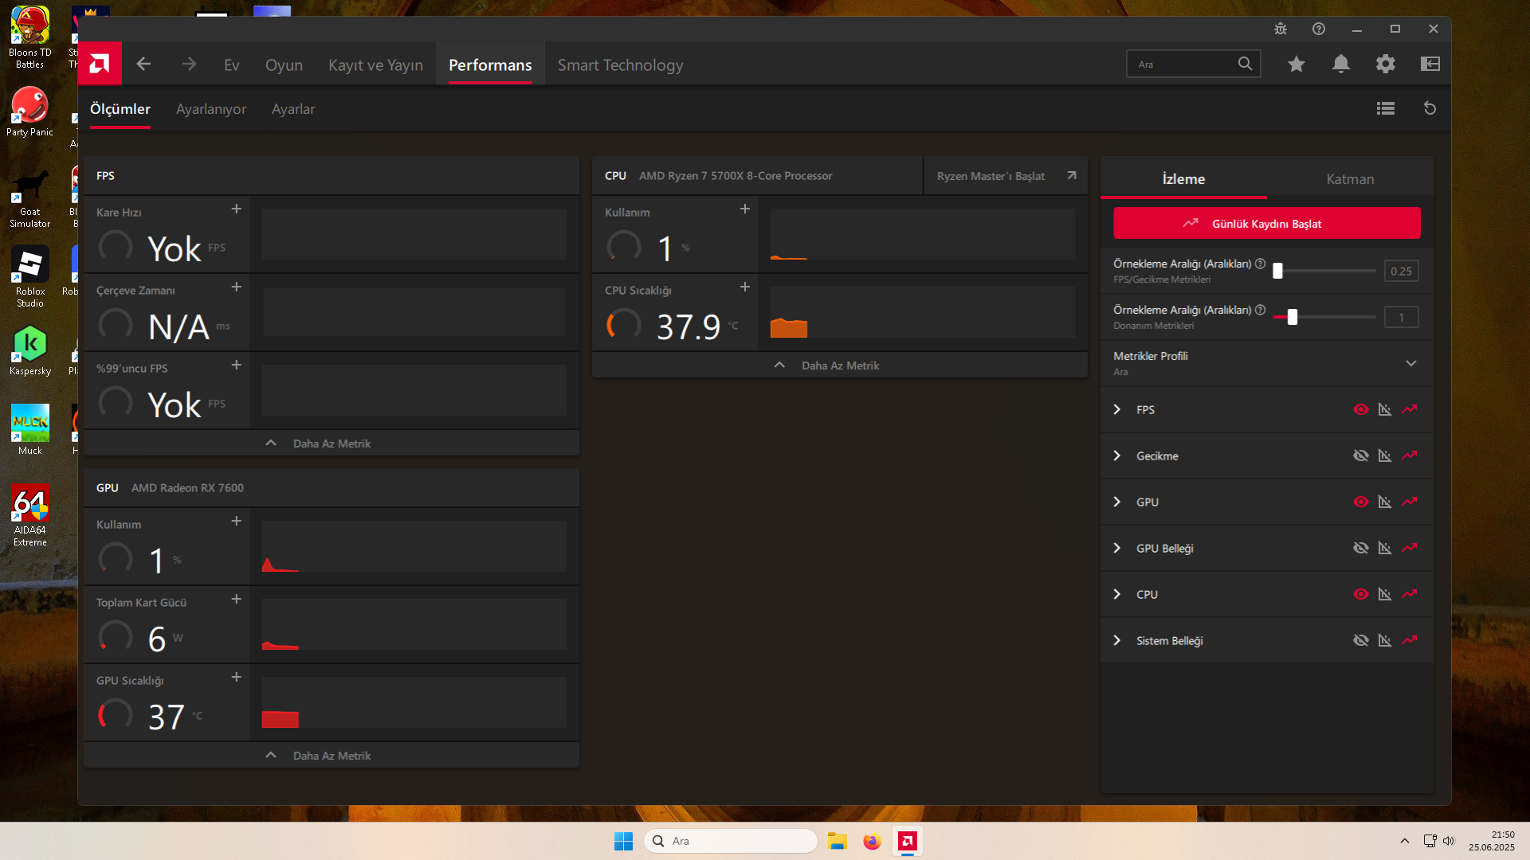
Task: Open the Smart Technology tab
Action: 620,65
